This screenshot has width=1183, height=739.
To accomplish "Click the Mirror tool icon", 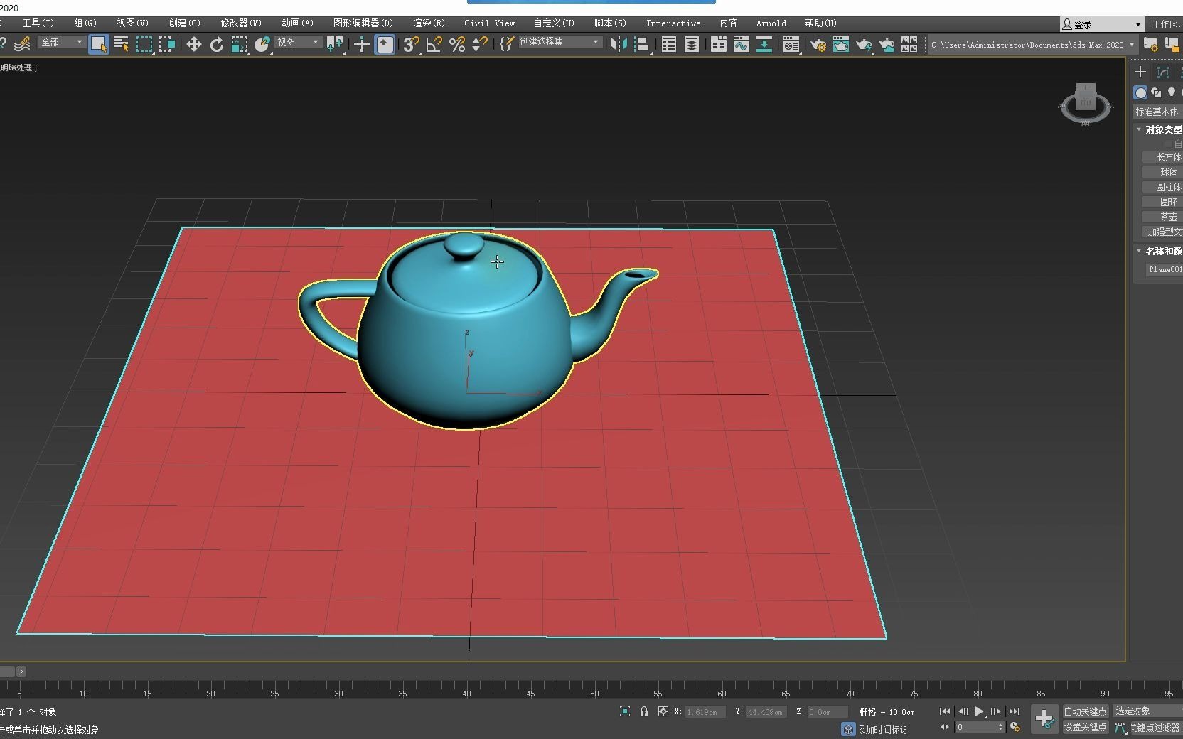I will pyautogui.click(x=619, y=44).
